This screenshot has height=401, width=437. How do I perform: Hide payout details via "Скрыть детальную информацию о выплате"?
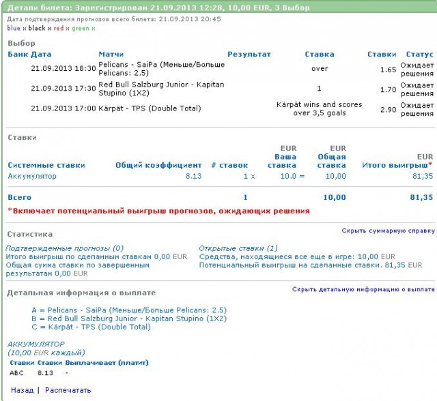[x=363, y=289]
